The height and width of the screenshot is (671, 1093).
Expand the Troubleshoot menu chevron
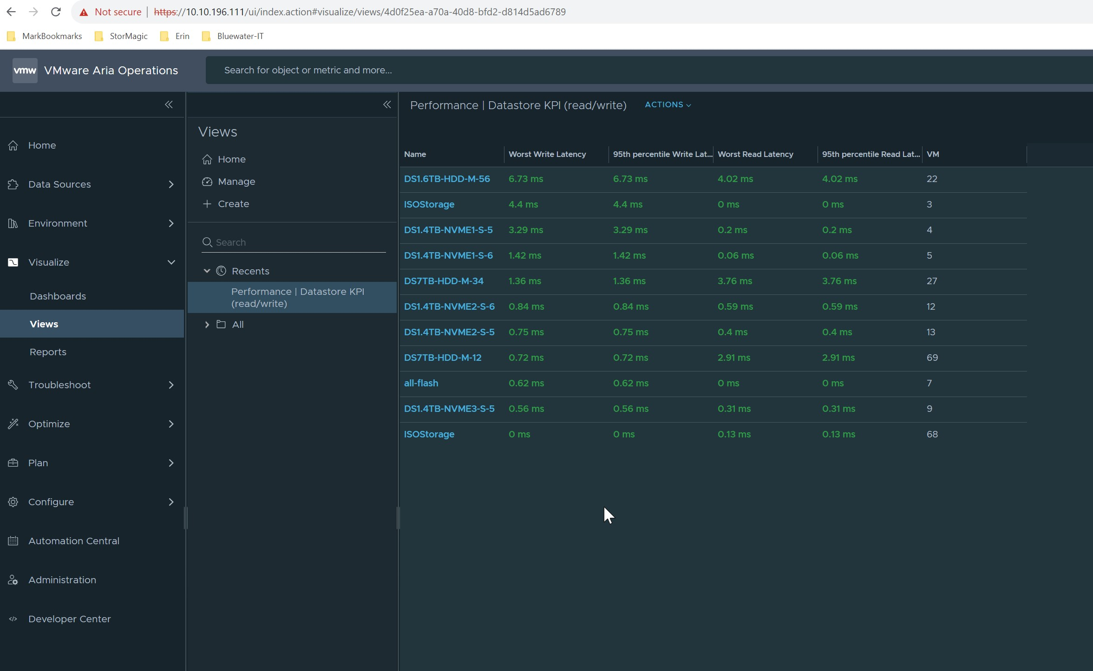tap(171, 385)
